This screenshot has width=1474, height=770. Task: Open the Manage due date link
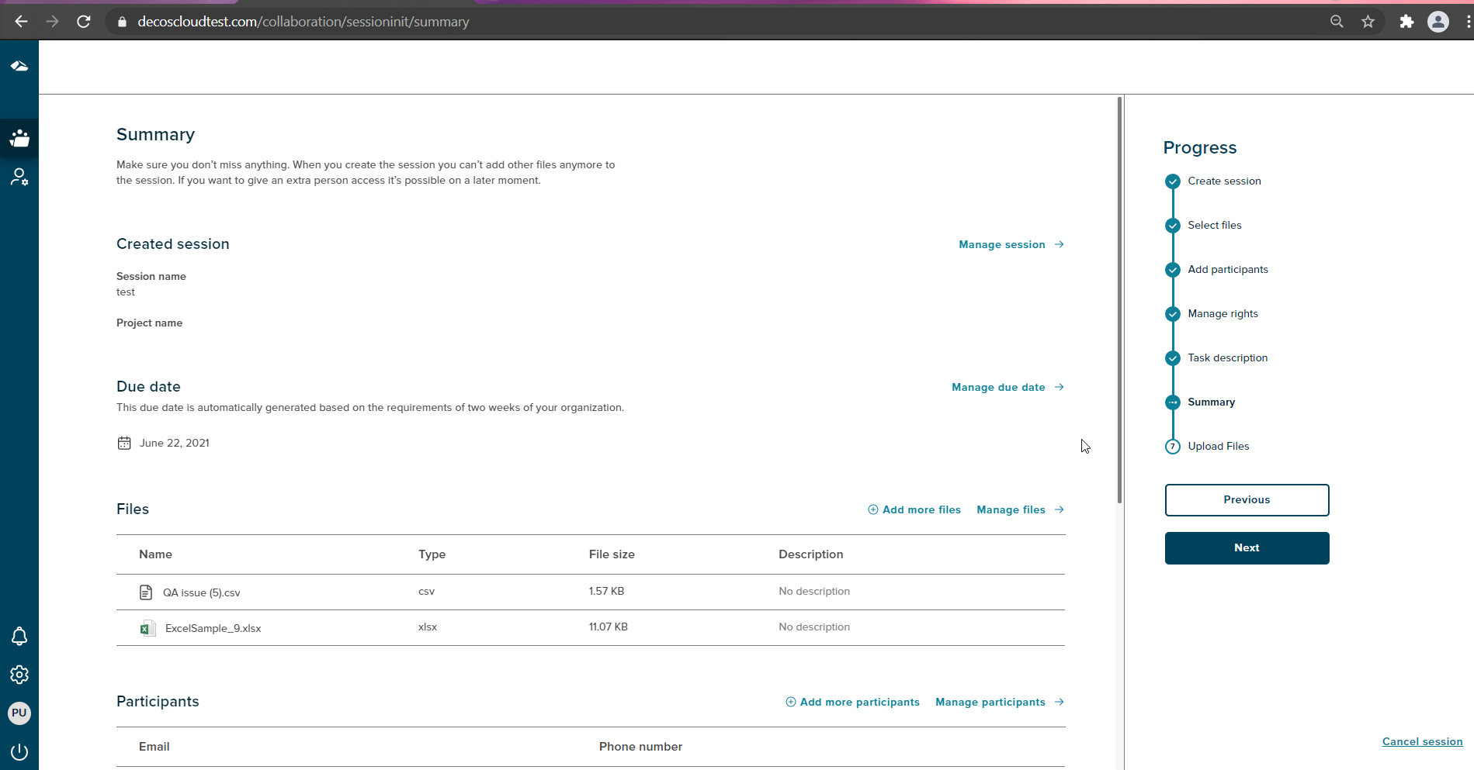998,387
